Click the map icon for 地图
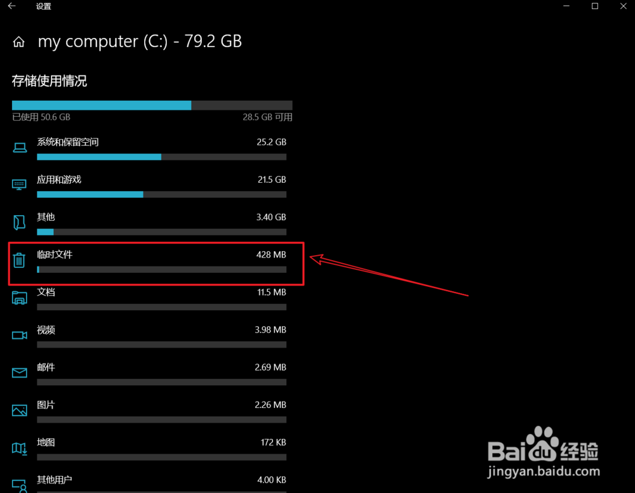This screenshot has width=635, height=493. pos(20,448)
